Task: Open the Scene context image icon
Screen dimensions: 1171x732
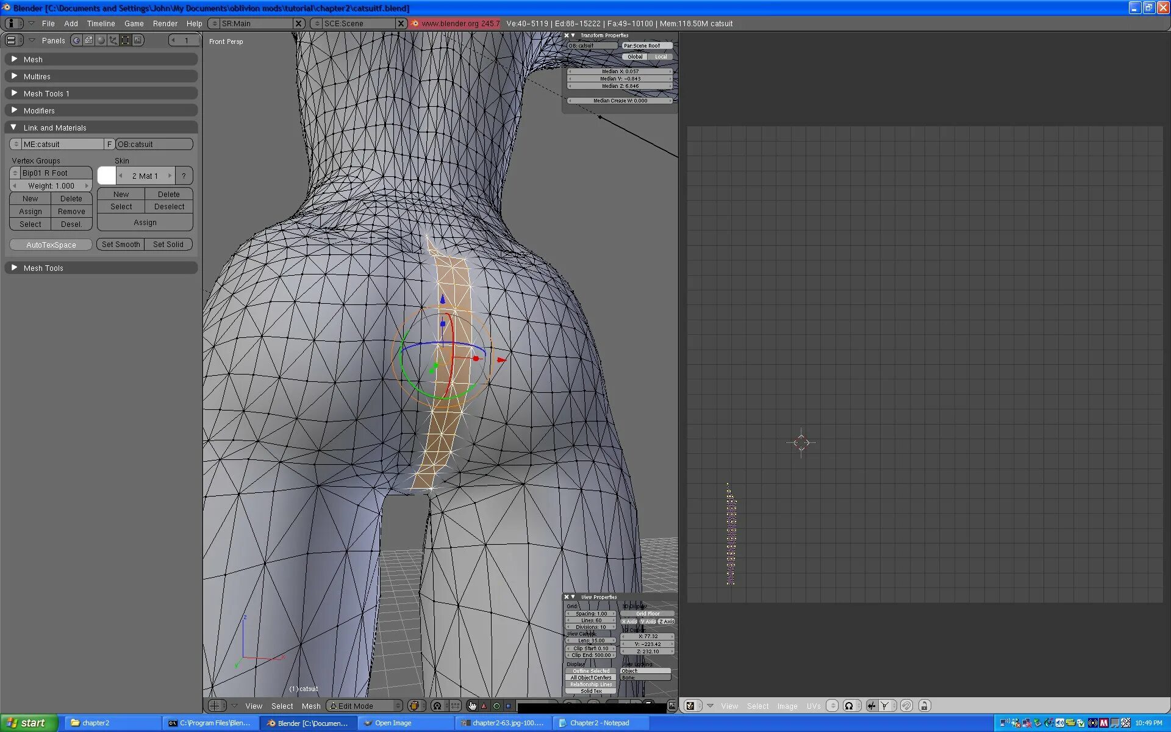Action: tap(138, 40)
